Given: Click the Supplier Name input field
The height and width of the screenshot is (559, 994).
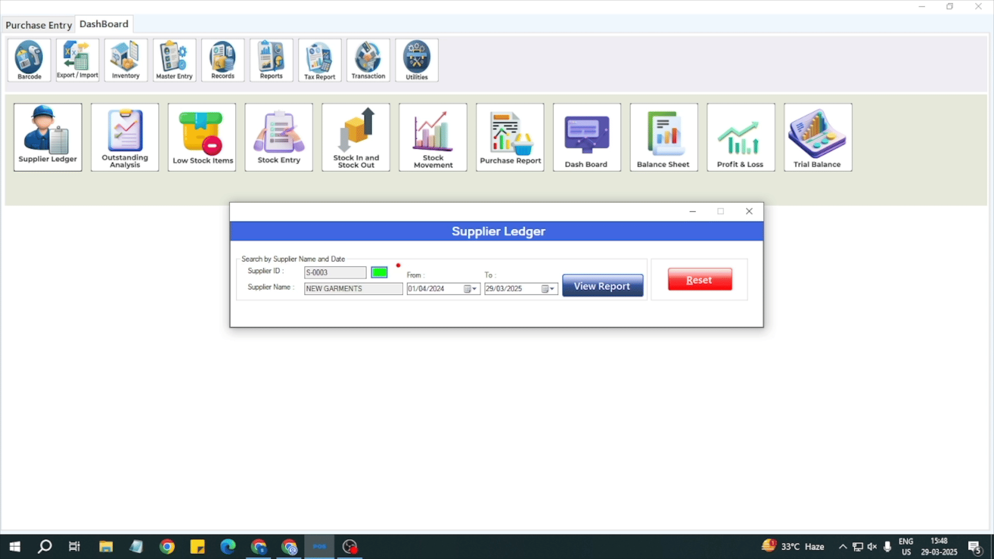Looking at the screenshot, I should [x=353, y=289].
